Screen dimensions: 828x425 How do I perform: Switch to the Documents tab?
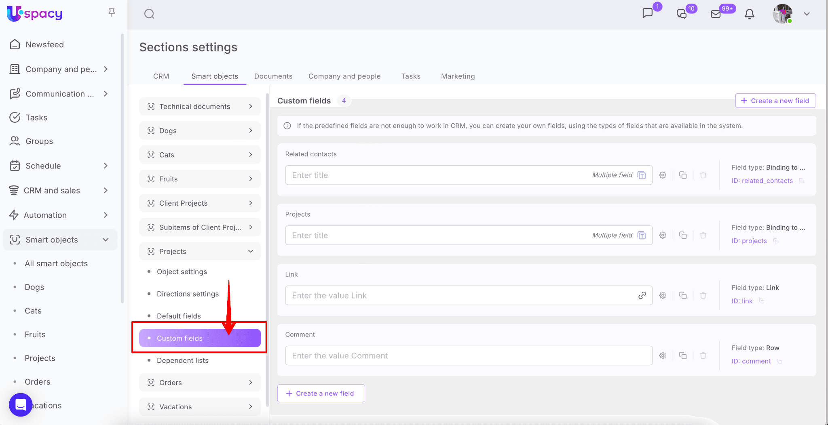(x=273, y=76)
